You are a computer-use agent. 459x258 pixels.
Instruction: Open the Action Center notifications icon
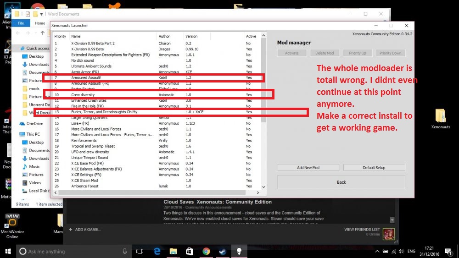pos(448,251)
